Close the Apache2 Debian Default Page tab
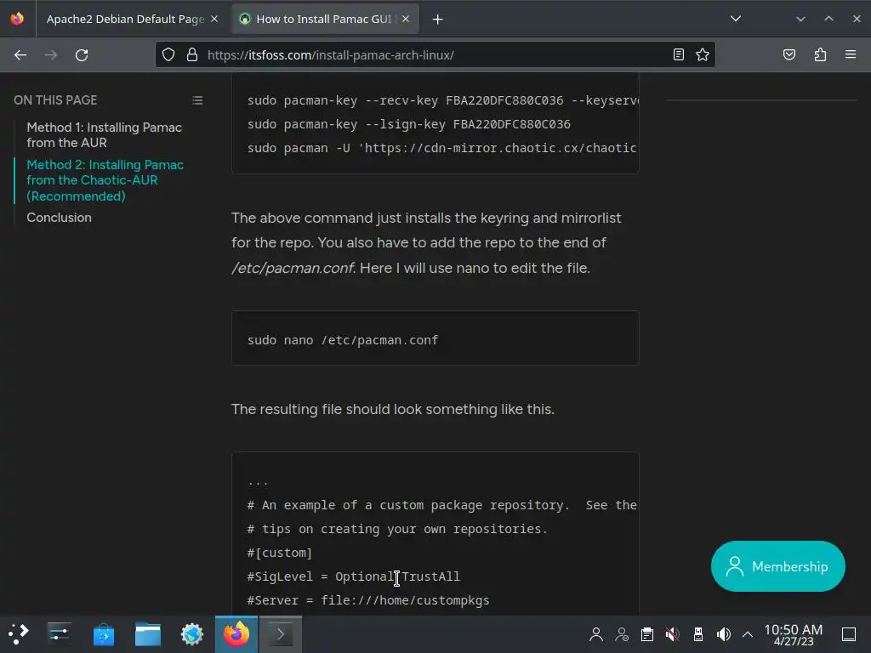Viewport: 871px width, 653px height. (214, 19)
